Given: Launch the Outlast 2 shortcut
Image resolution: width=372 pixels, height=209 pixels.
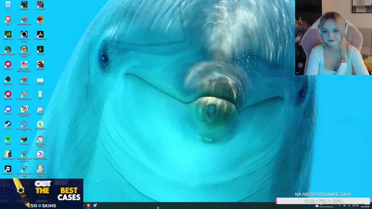Looking at the screenshot, I should [40, 50].
